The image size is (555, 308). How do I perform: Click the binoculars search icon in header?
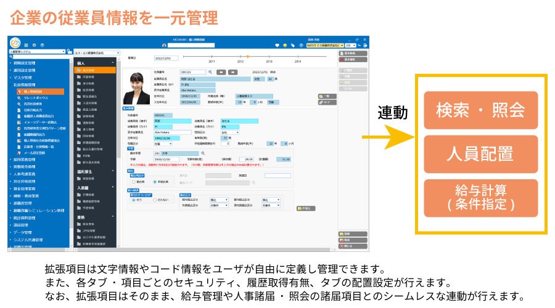165,46
